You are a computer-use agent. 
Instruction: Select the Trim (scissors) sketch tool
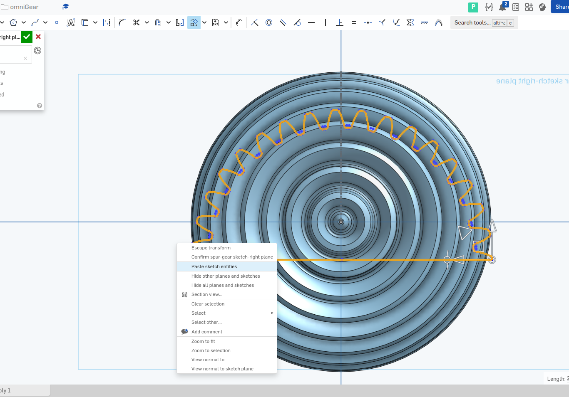click(136, 22)
